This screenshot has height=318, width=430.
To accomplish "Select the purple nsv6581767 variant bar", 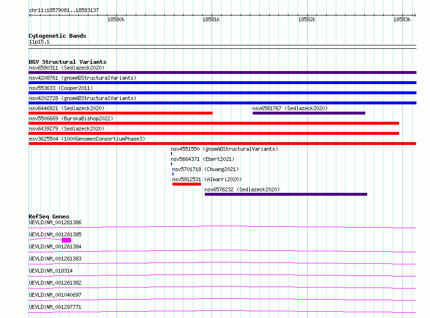I will click(x=309, y=113).
